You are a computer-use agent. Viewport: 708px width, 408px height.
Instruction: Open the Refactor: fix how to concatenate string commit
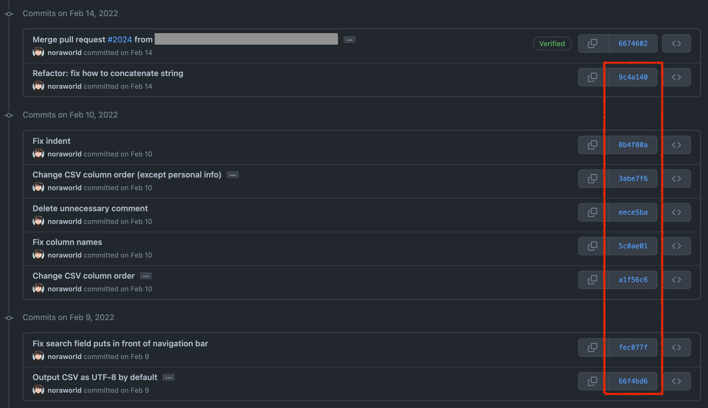point(108,73)
